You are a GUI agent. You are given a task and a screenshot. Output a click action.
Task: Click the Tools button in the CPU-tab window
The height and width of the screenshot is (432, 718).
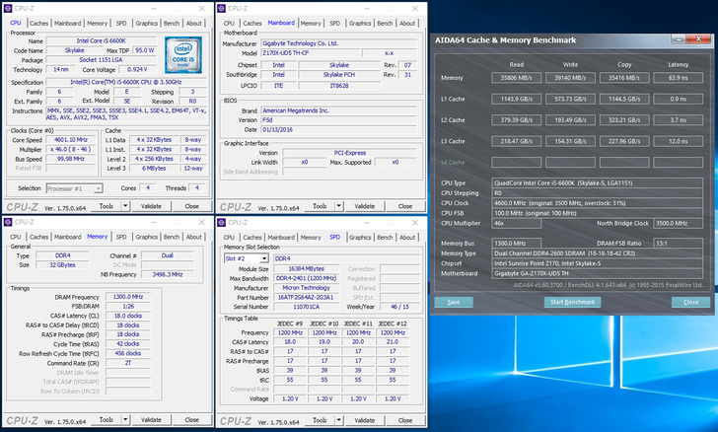coord(108,206)
